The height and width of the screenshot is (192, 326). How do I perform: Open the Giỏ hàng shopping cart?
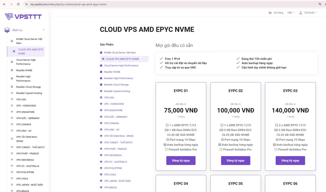(276, 13)
